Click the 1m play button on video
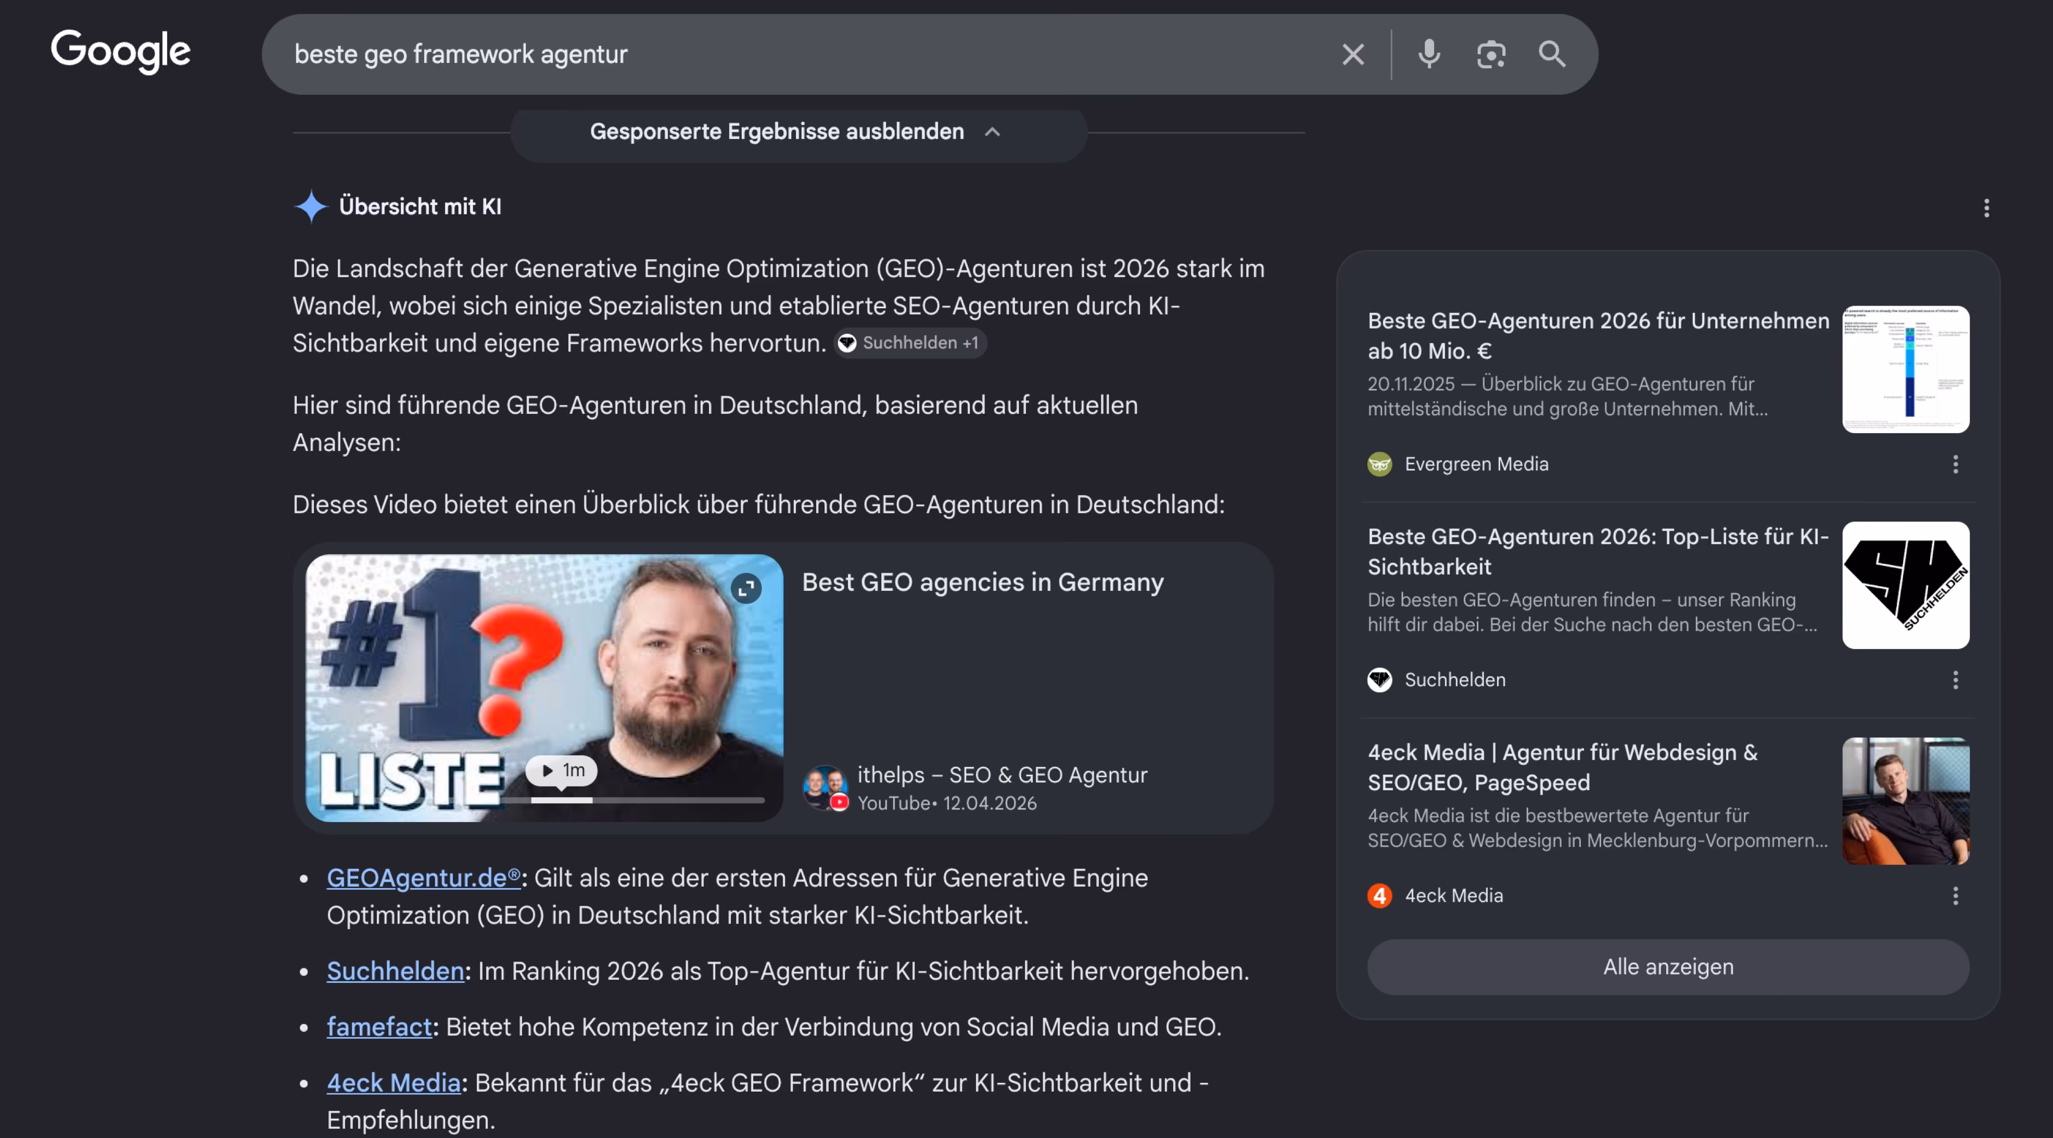Image resolution: width=2053 pixels, height=1138 pixels. tap(562, 770)
